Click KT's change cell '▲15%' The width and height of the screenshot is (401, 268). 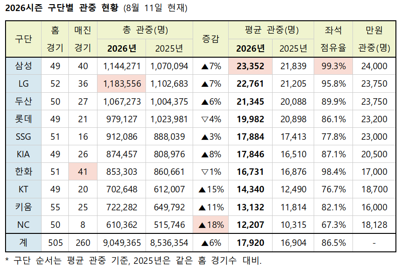tap(211, 190)
